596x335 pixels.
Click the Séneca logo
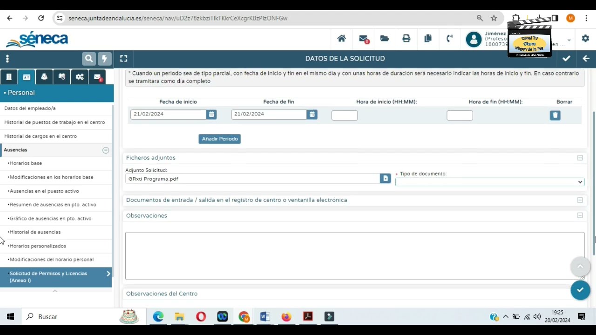pos(37,40)
